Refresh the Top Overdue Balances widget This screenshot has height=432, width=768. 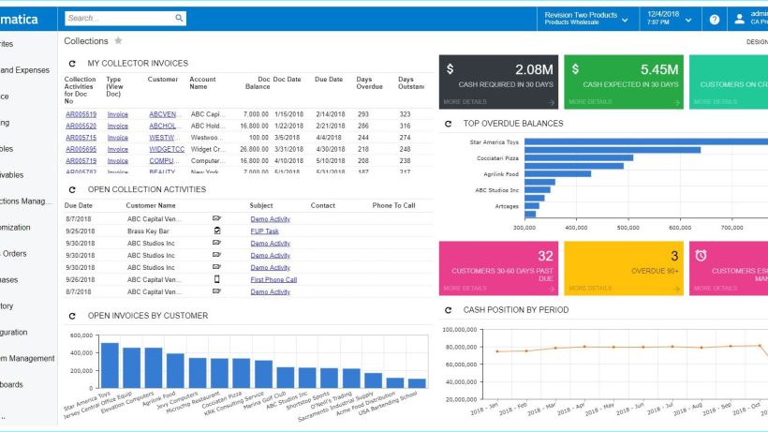[448, 124]
